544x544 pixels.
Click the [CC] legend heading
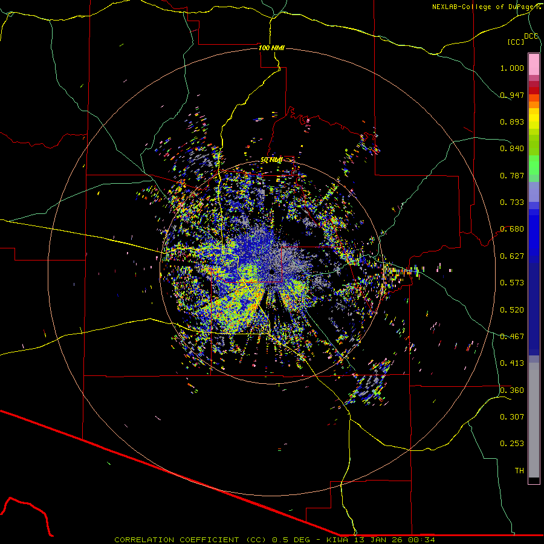(516, 42)
